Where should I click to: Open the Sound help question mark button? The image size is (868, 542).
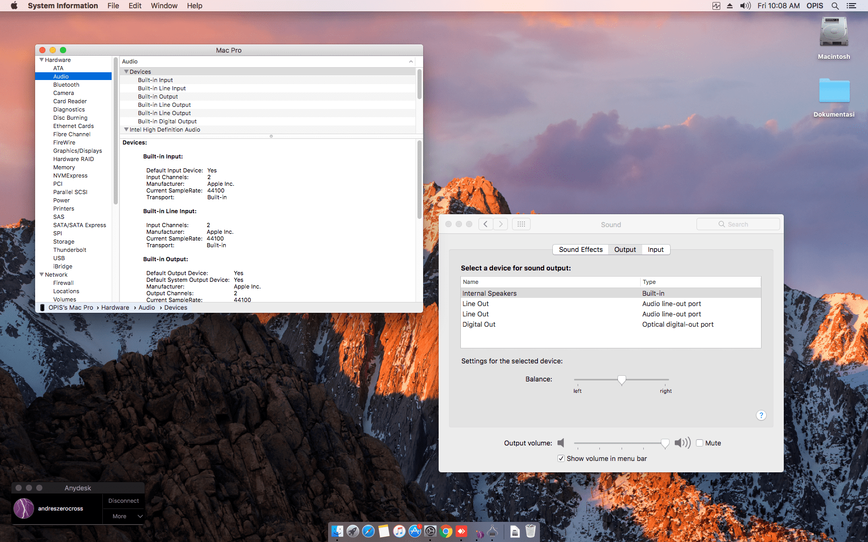click(x=761, y=416)
